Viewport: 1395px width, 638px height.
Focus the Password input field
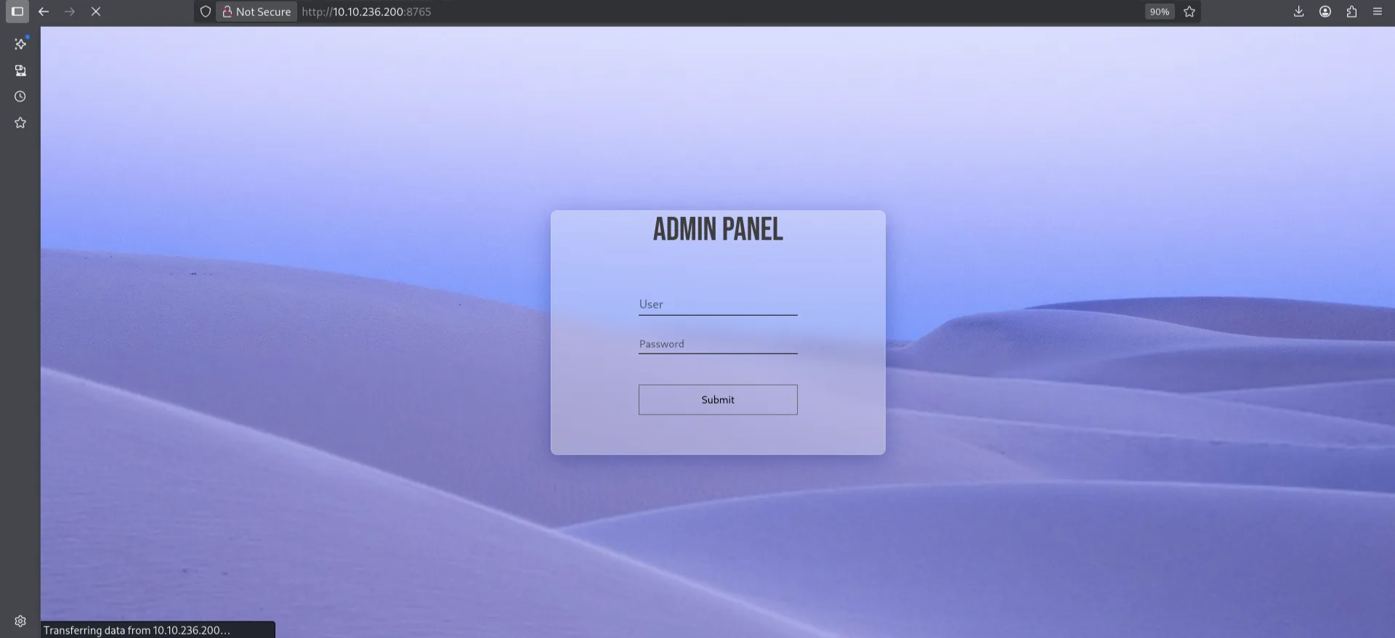tap(718, 343)
